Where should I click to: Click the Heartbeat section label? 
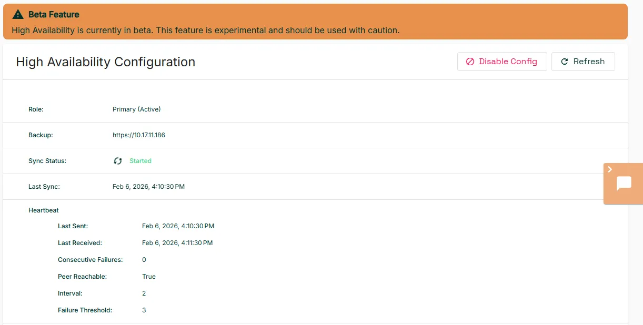(x=44, y=210)
